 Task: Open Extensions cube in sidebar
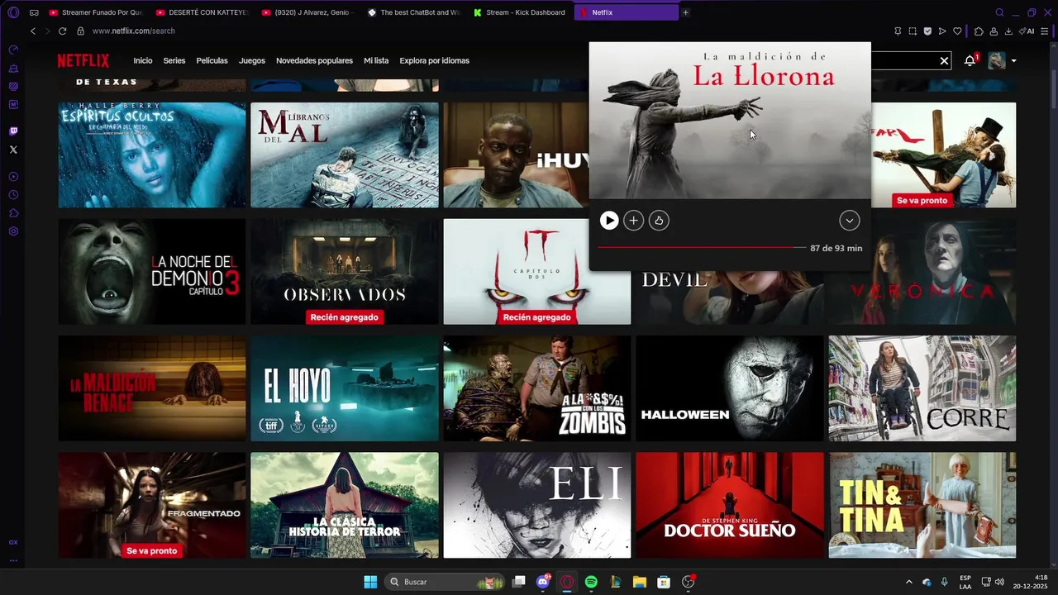13,213
